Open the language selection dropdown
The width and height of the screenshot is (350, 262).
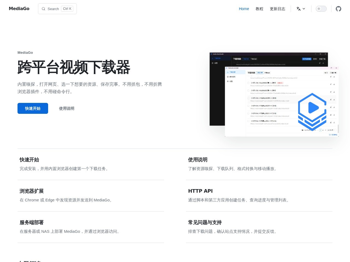pos(301,9)
